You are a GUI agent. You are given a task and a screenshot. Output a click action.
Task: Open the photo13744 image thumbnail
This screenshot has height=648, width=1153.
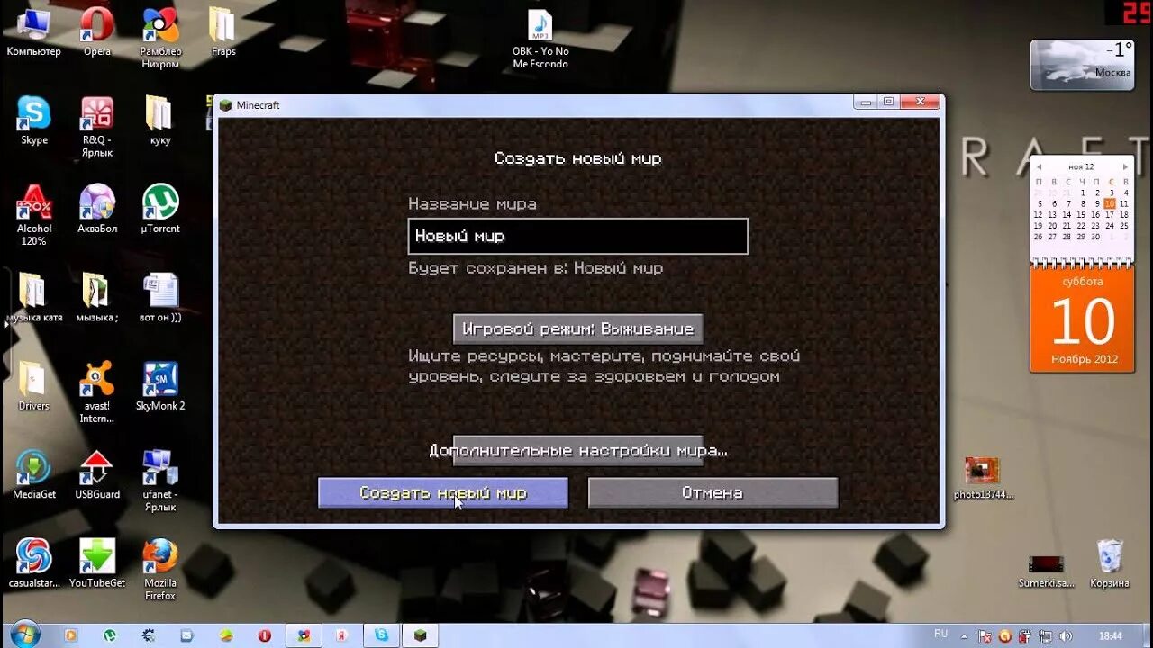984,478
